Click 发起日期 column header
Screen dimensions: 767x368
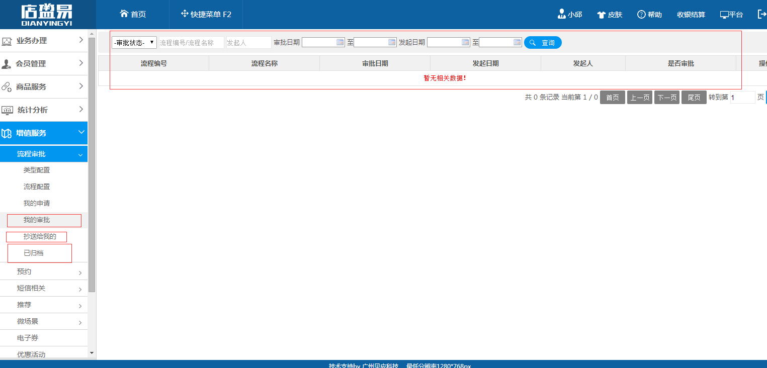(486, 63)
